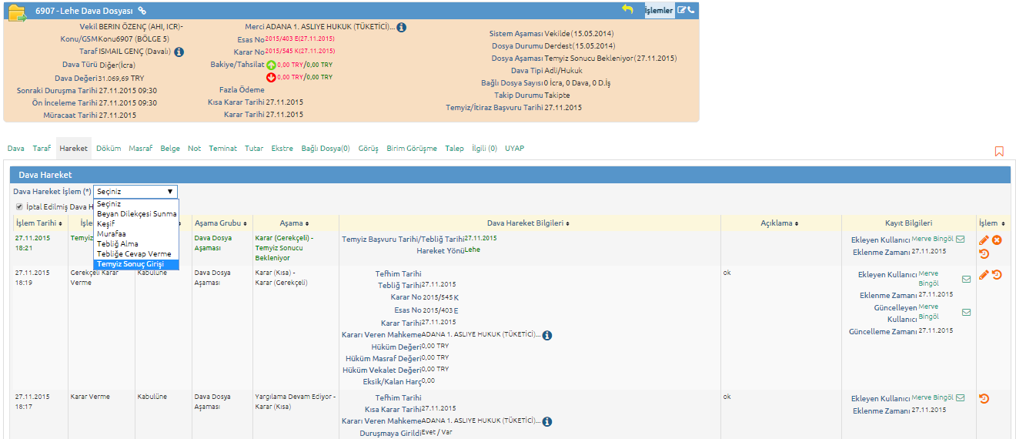The width and height of the screenshot is (1016, 439).
Task: Click mail icon beside Merve Bingöl in 18:21 row
Action: click(x=960, y=240)
